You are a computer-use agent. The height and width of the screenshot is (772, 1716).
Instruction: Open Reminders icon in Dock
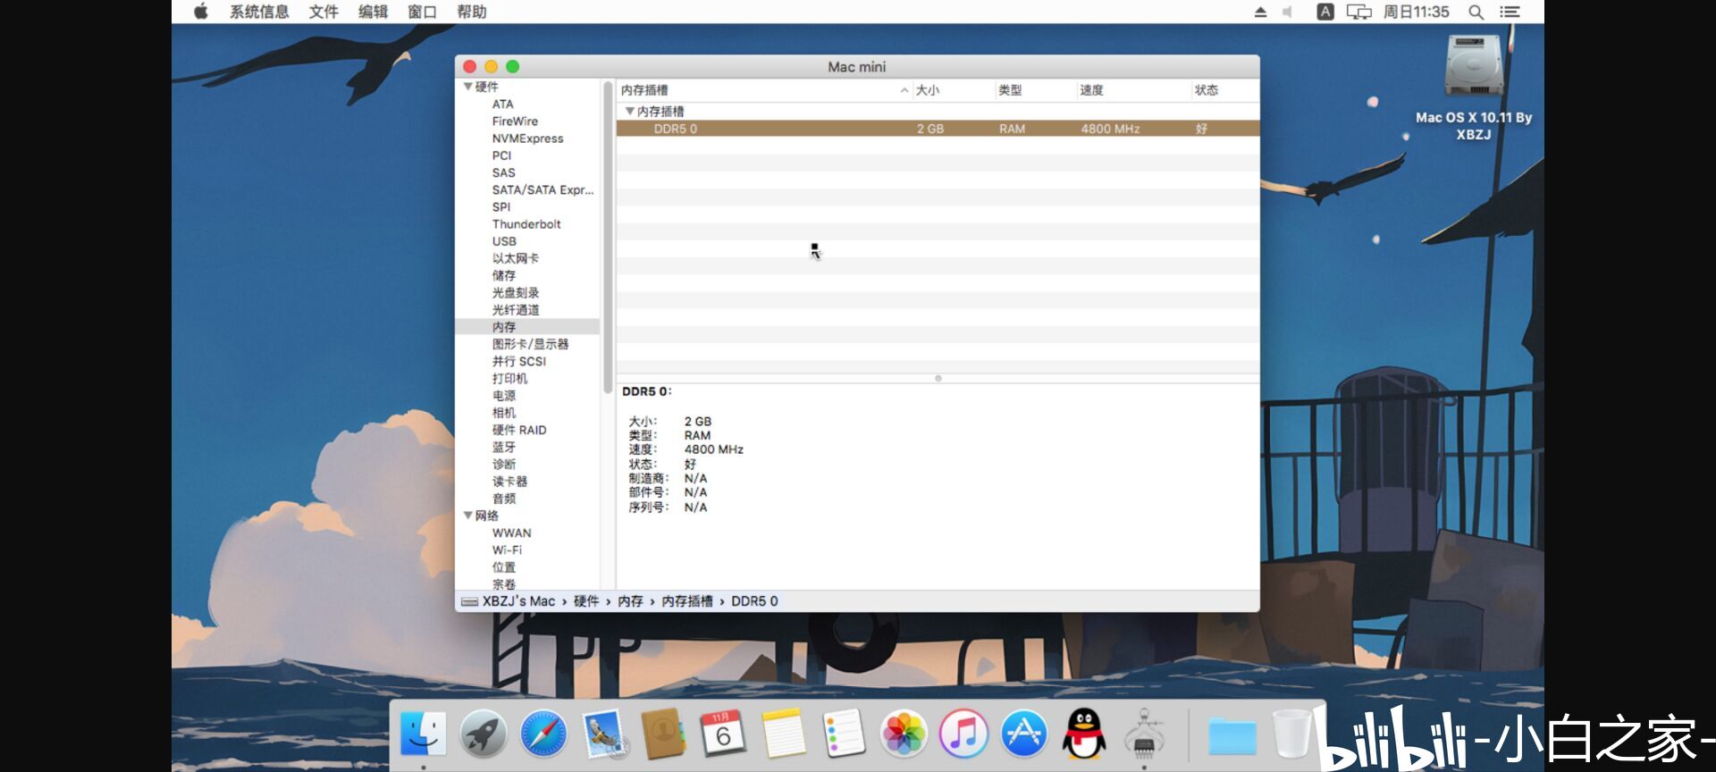844,734
